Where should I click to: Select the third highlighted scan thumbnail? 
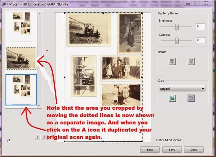(21, 90)
